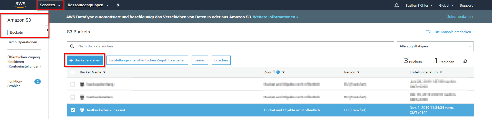Open the Global region dropdown

tap(446, 5)
